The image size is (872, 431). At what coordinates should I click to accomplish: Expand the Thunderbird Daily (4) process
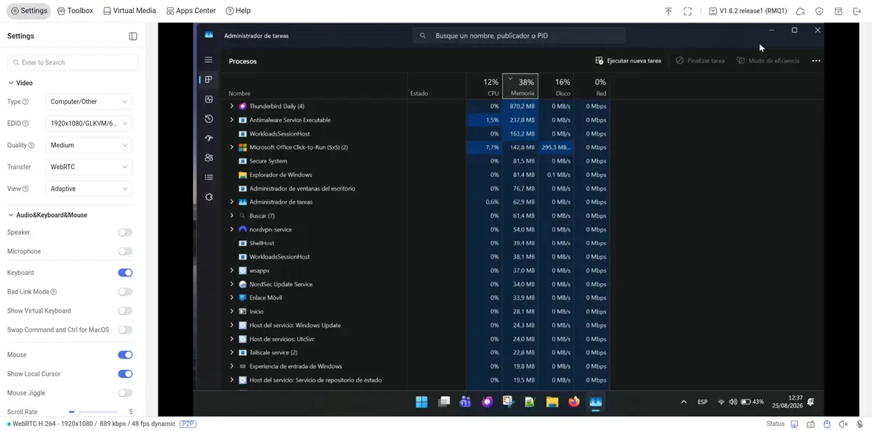[232, 106]
